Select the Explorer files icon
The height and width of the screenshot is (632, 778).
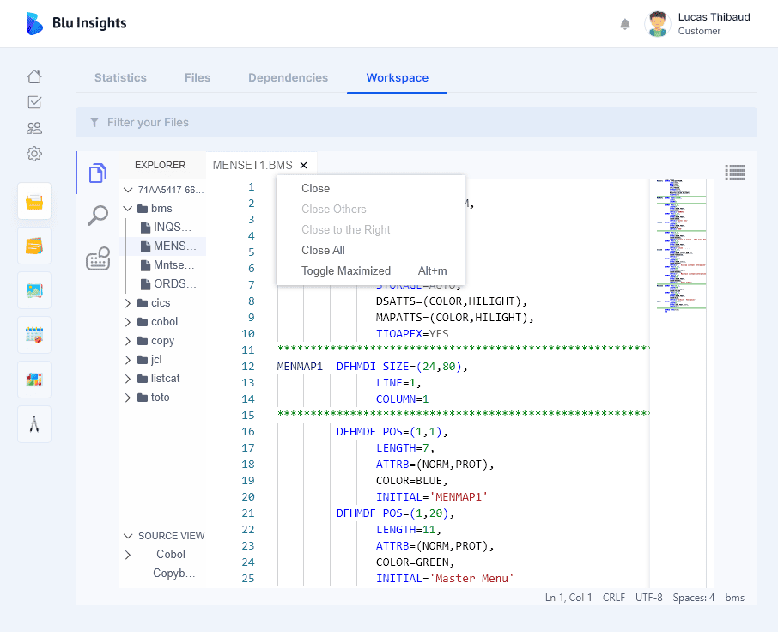tap(98, 173)
